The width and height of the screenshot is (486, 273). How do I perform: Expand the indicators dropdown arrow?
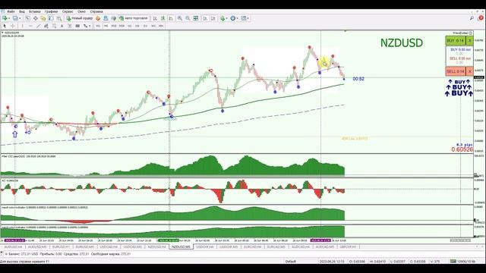(227, 18)
